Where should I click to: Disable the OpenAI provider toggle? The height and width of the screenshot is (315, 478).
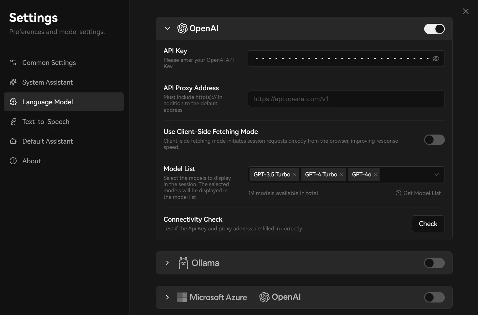click(x=434, y=29)
